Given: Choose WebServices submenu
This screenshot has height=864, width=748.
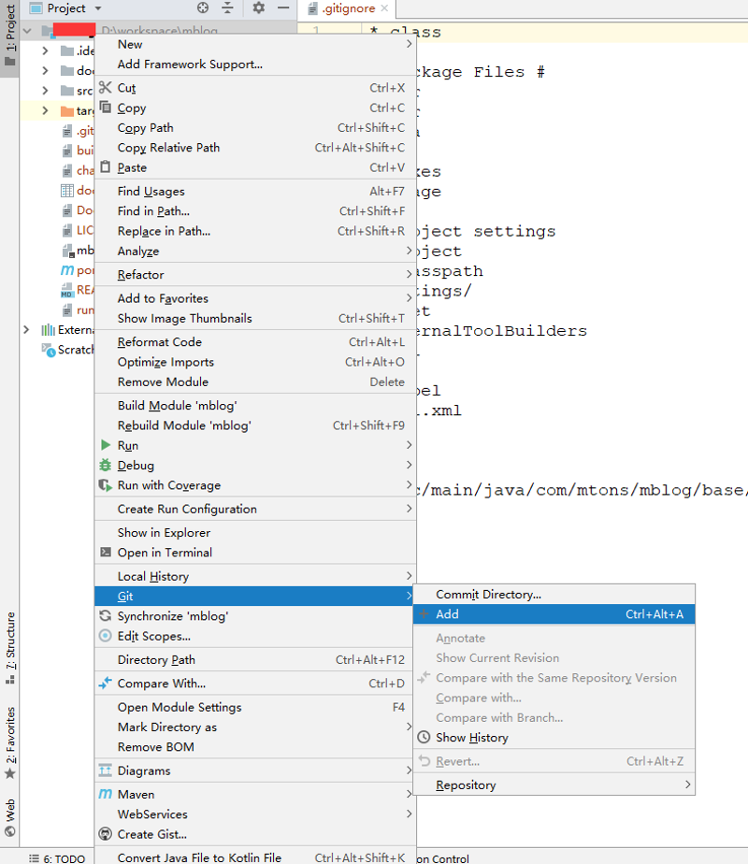Looking at the screenshot, I should coord(255,814).
